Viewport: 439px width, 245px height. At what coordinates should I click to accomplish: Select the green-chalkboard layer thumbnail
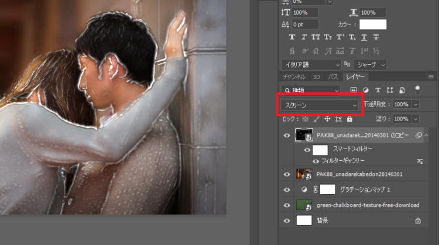[304, 205]
